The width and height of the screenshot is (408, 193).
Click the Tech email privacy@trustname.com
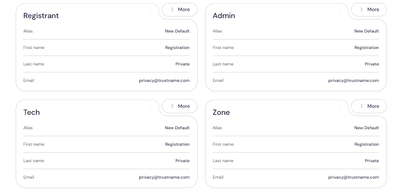click(164, 177)
